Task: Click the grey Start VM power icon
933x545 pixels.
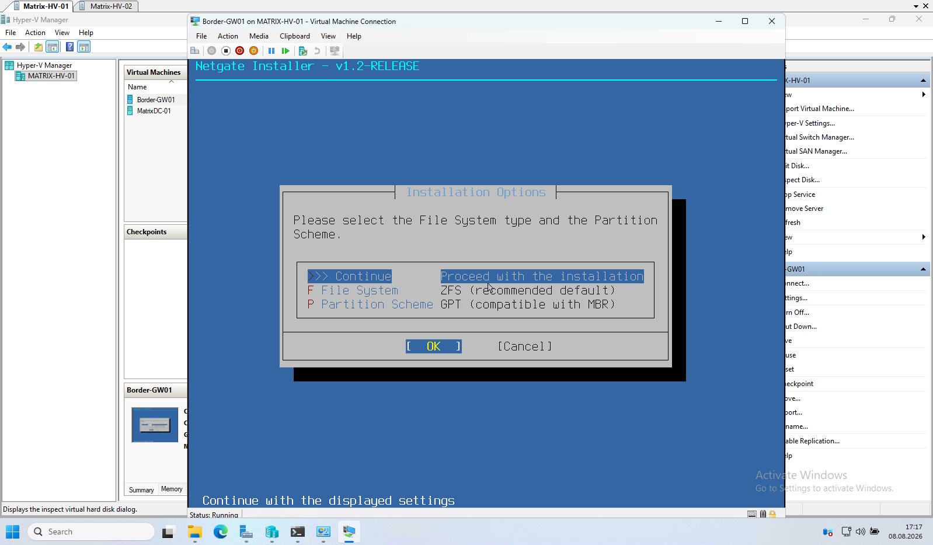Action: tap(211, 51)
